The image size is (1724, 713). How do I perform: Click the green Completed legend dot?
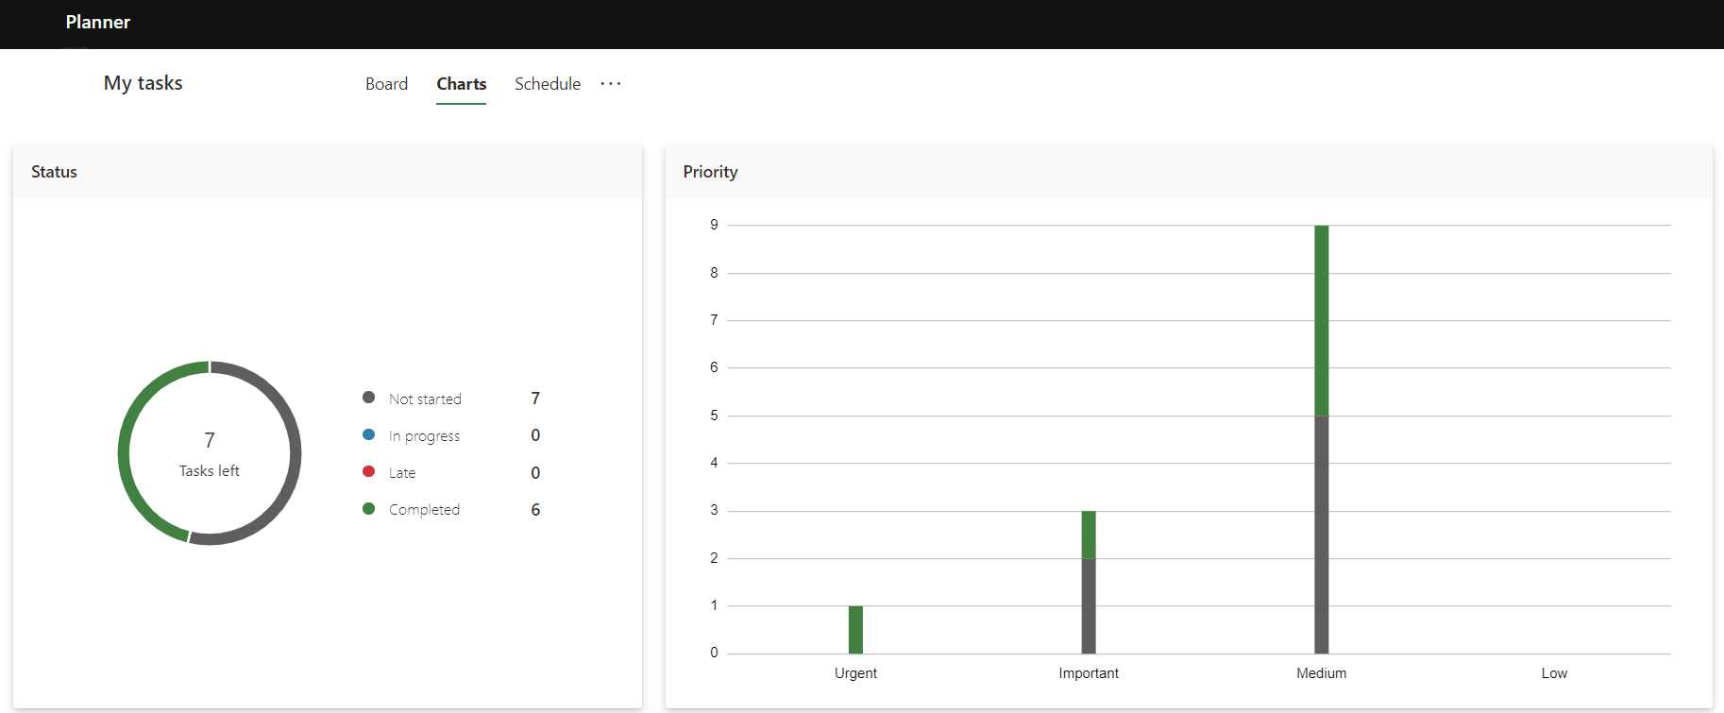click(369, 508)
